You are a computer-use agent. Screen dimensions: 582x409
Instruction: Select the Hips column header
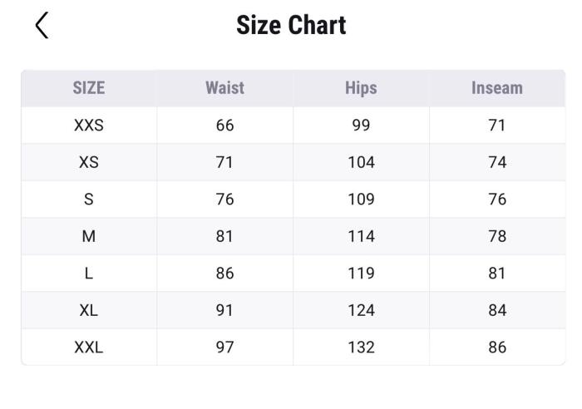pos(361,88)
